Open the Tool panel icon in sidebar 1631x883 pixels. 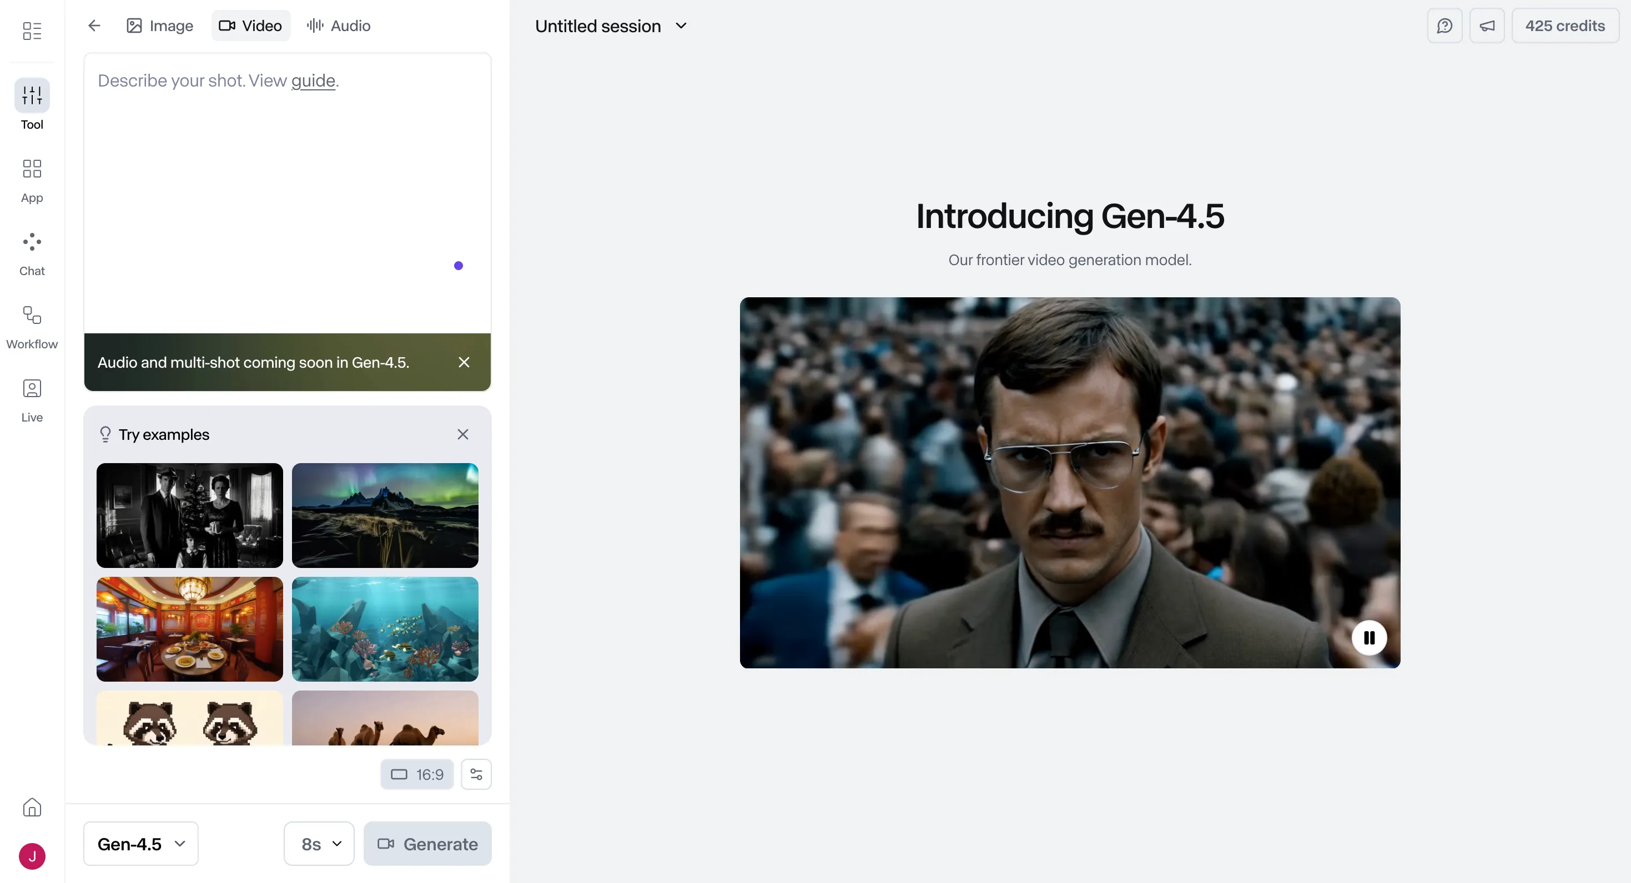32,95
